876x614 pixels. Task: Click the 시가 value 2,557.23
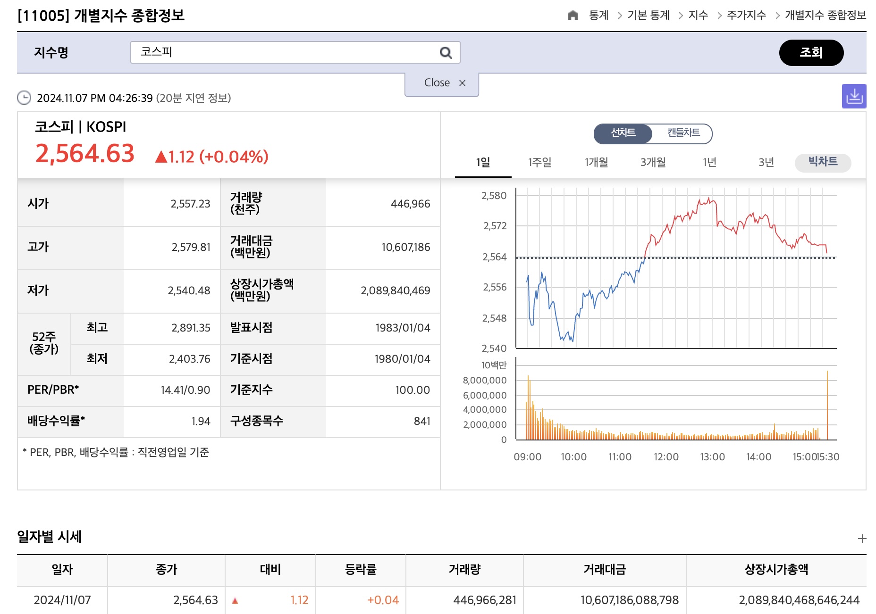pos(190,204)
